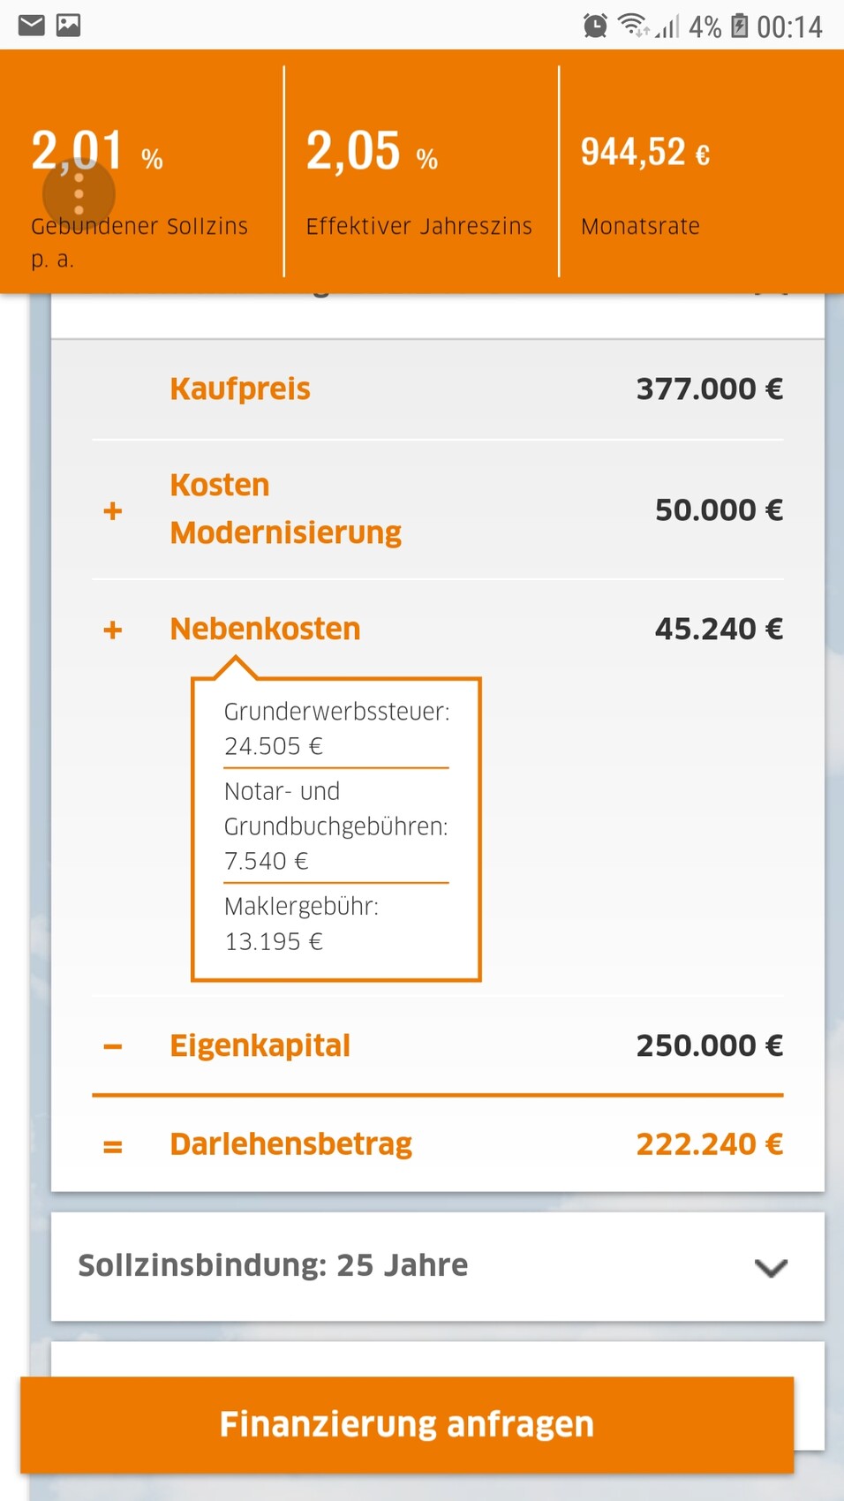Open the mail notification icon
844x1501 pixels.
pyautogui.click(x=32, y=26)
